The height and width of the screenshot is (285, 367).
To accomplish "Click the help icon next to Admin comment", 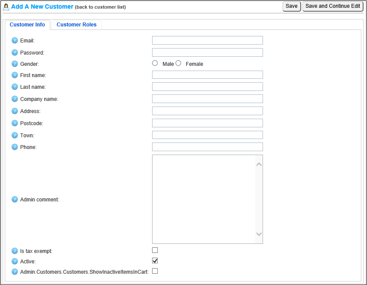I will click(x=15, y=200).
